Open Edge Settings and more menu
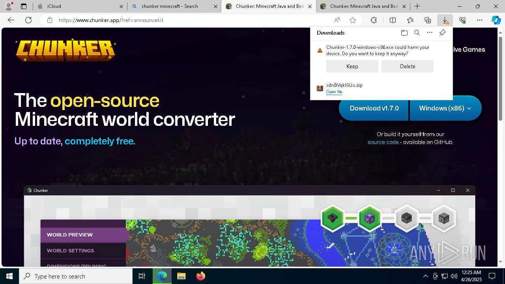The height and width of the screenshot is (284, 505). coord(480,20)
